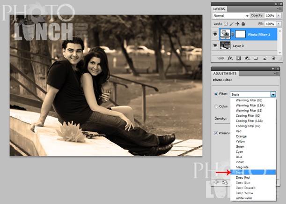Image resolution: width=286 pixels, height=204 pixels.
Task: Click return to adjustment list arrow icon
Action: click(x=216, y=182)
